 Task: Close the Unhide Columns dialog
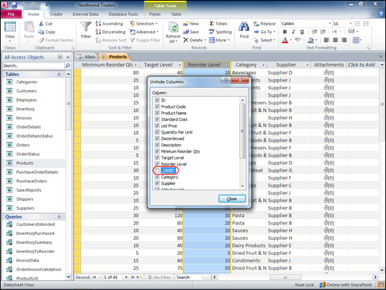point(232,199)
